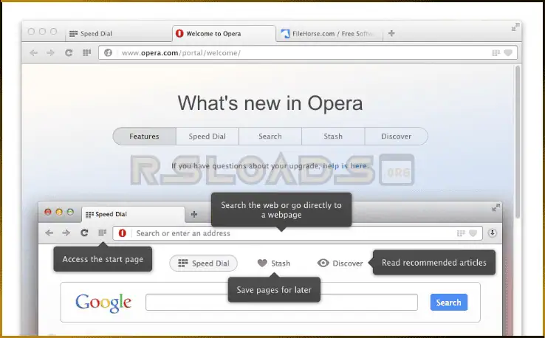Screen dimensions: 545x338
Task: Open downloads arrow icon in inner toolbar
Action: pos(492,232)
